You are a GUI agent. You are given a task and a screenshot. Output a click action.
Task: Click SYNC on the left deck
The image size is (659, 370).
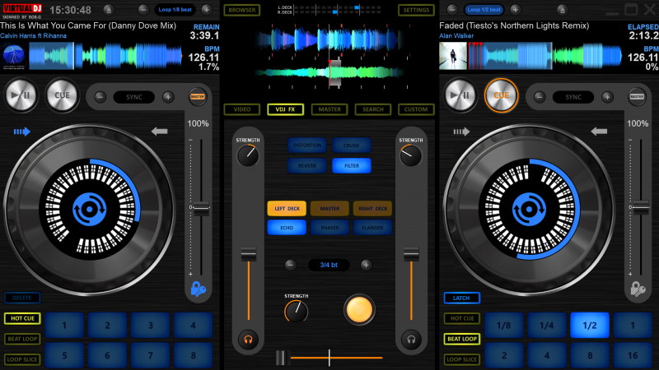click(x=134, y=97)
